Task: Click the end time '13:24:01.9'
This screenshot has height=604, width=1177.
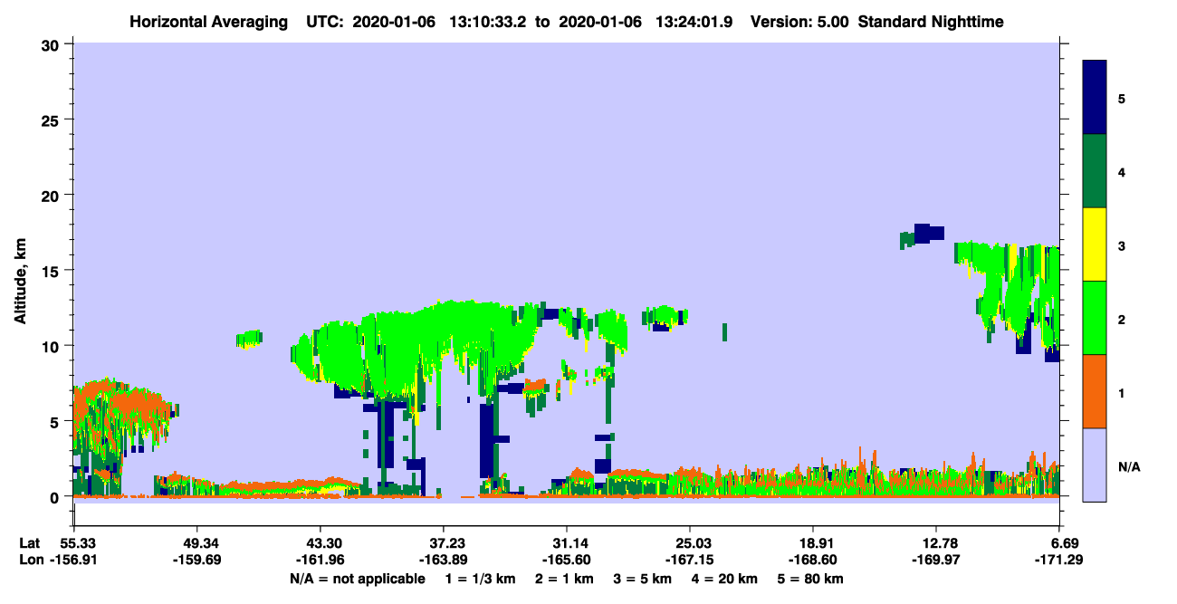Action: pos(694,22)
